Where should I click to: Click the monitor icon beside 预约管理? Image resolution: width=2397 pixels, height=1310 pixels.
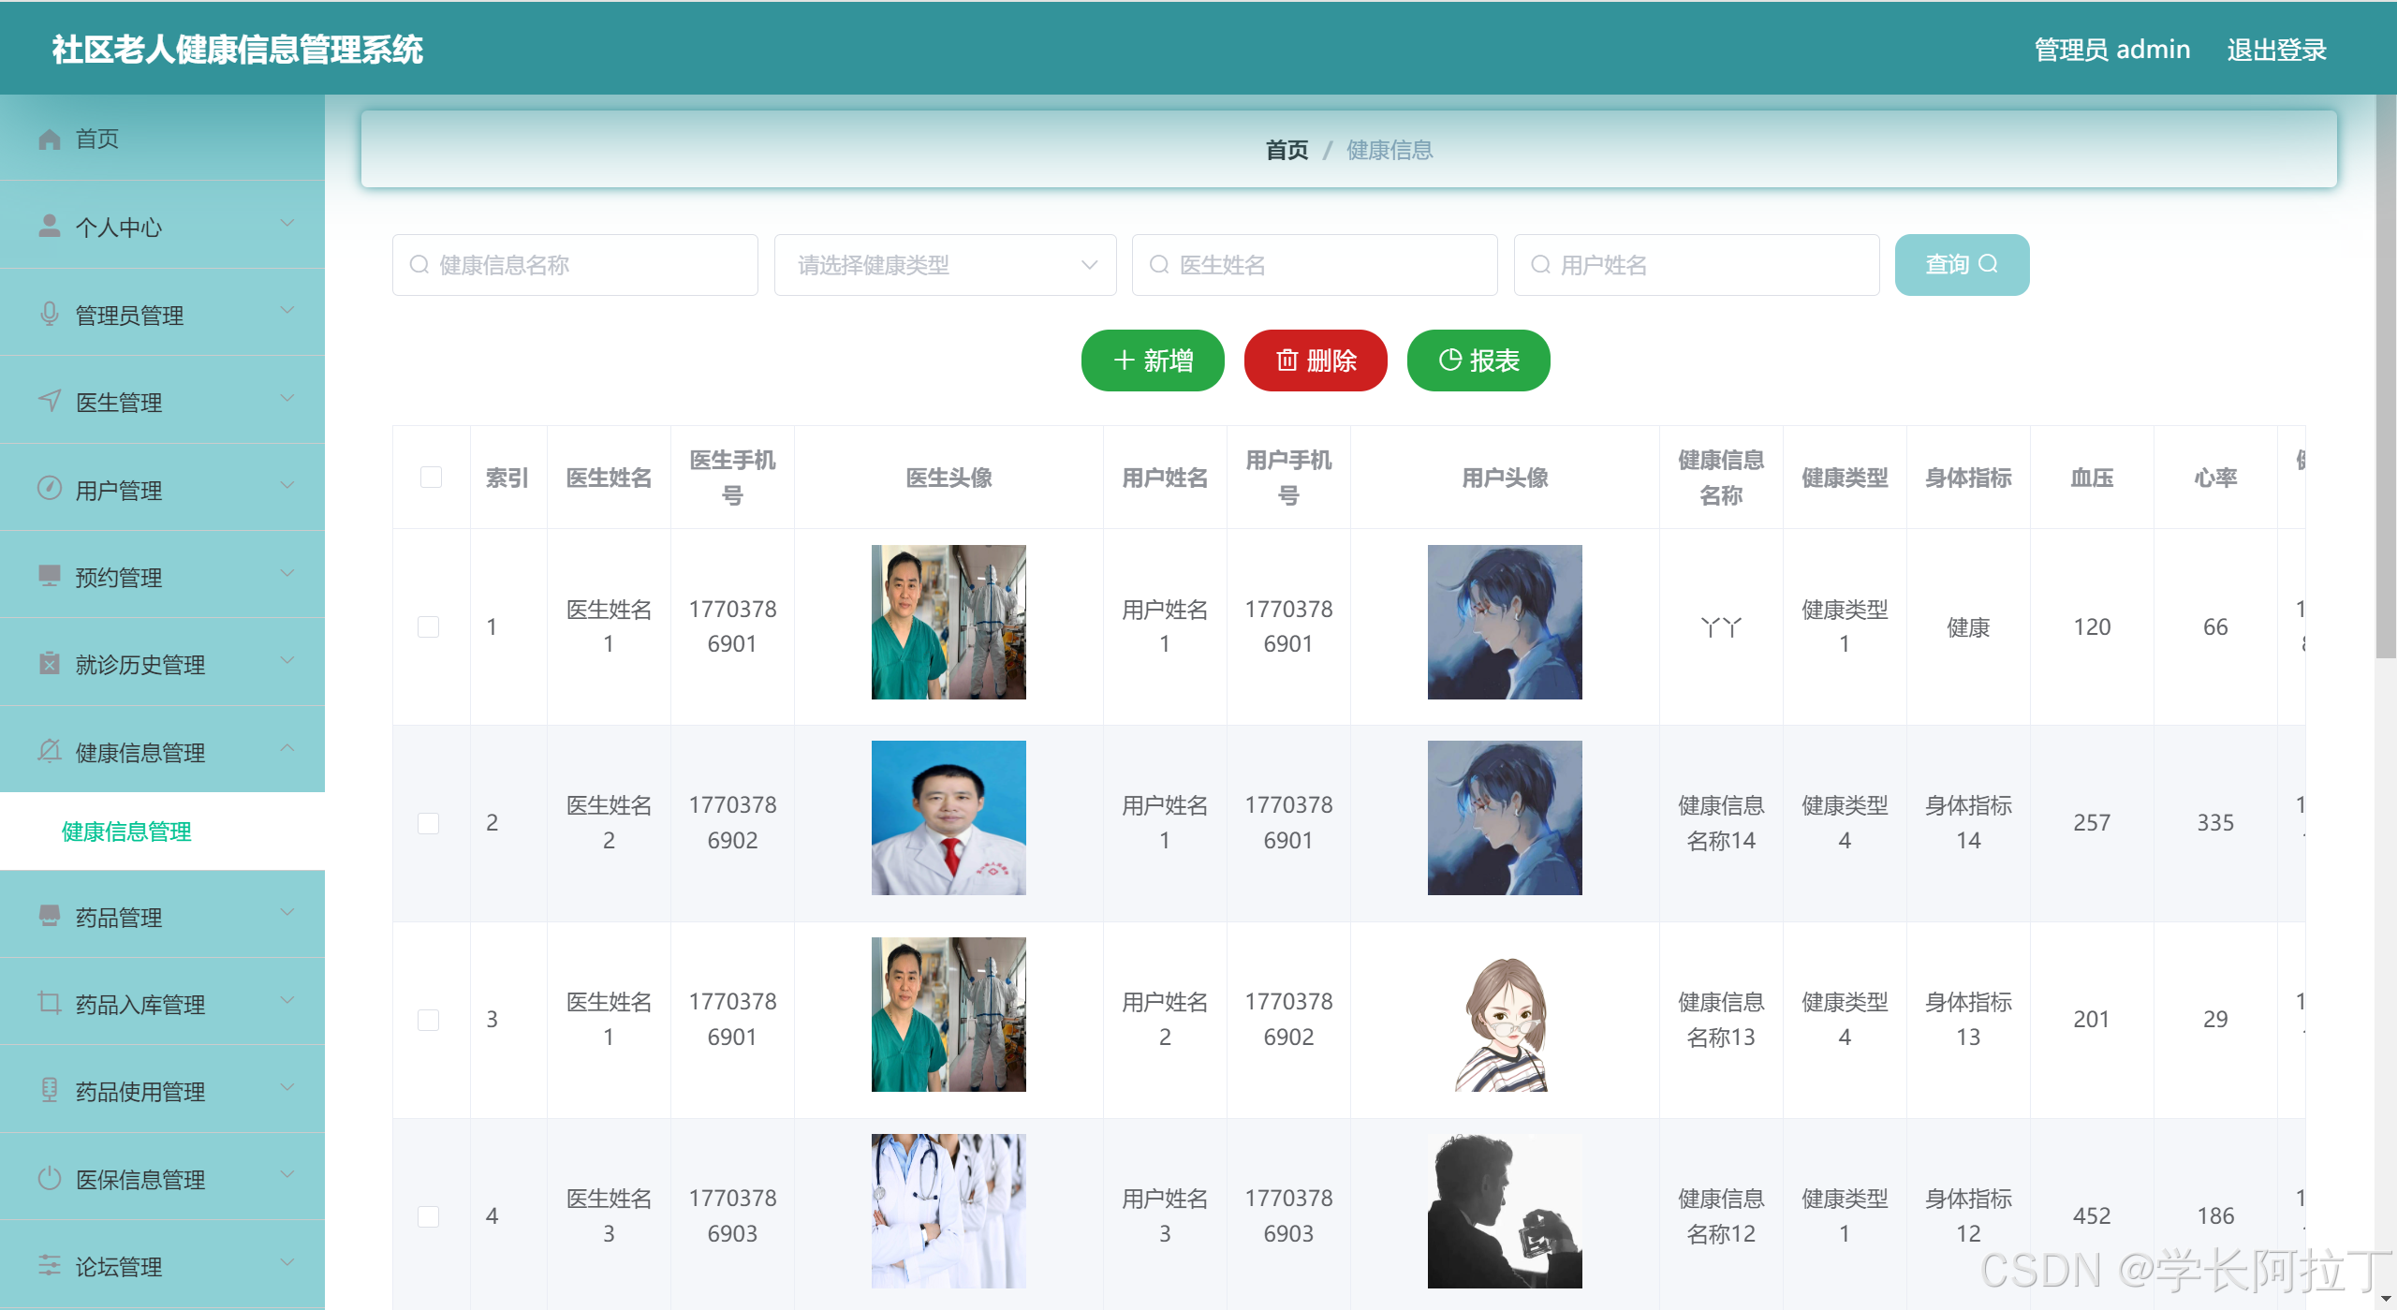click(50, 576)
